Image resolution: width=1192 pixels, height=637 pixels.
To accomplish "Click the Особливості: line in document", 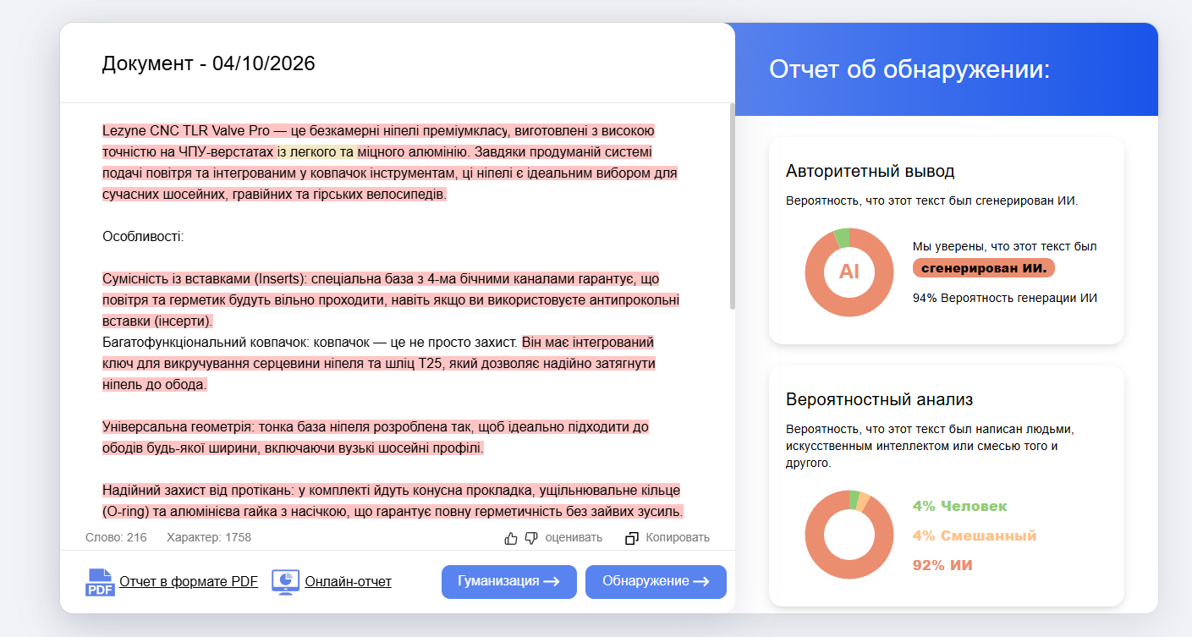I will pos(143,236).
